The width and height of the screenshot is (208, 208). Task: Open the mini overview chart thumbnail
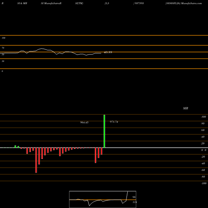click(x=103, y=199)
